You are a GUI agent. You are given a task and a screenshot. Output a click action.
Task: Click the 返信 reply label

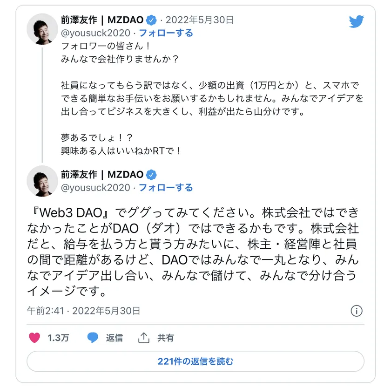tap(115, 338)
